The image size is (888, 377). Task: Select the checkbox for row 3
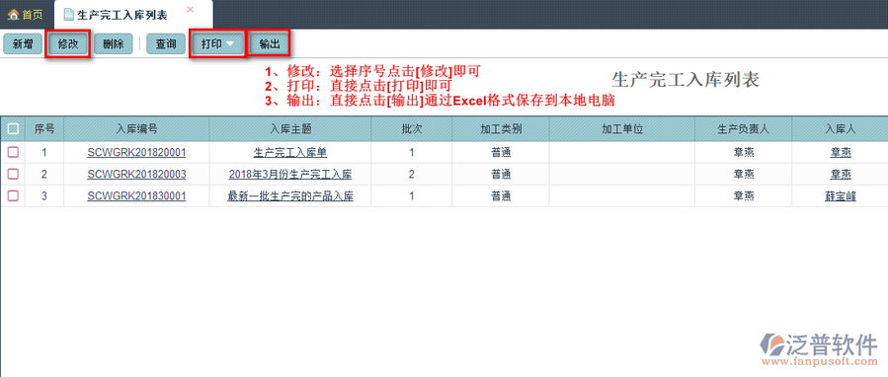coord(13,195)
